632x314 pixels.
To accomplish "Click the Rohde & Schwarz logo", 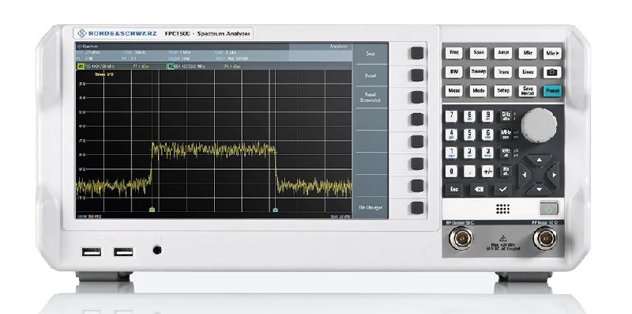I will (x=117, y=33).
